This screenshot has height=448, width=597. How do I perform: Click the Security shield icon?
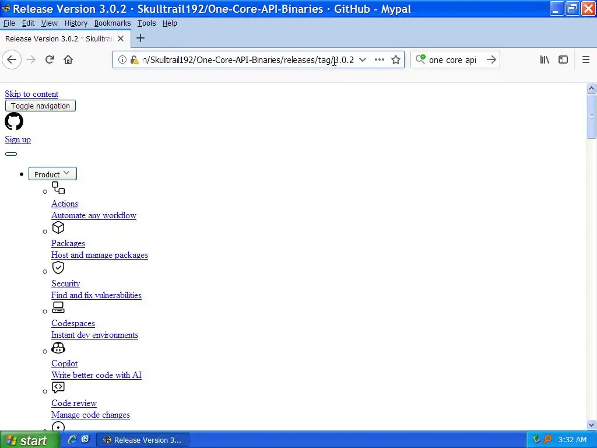coord(58,268)
